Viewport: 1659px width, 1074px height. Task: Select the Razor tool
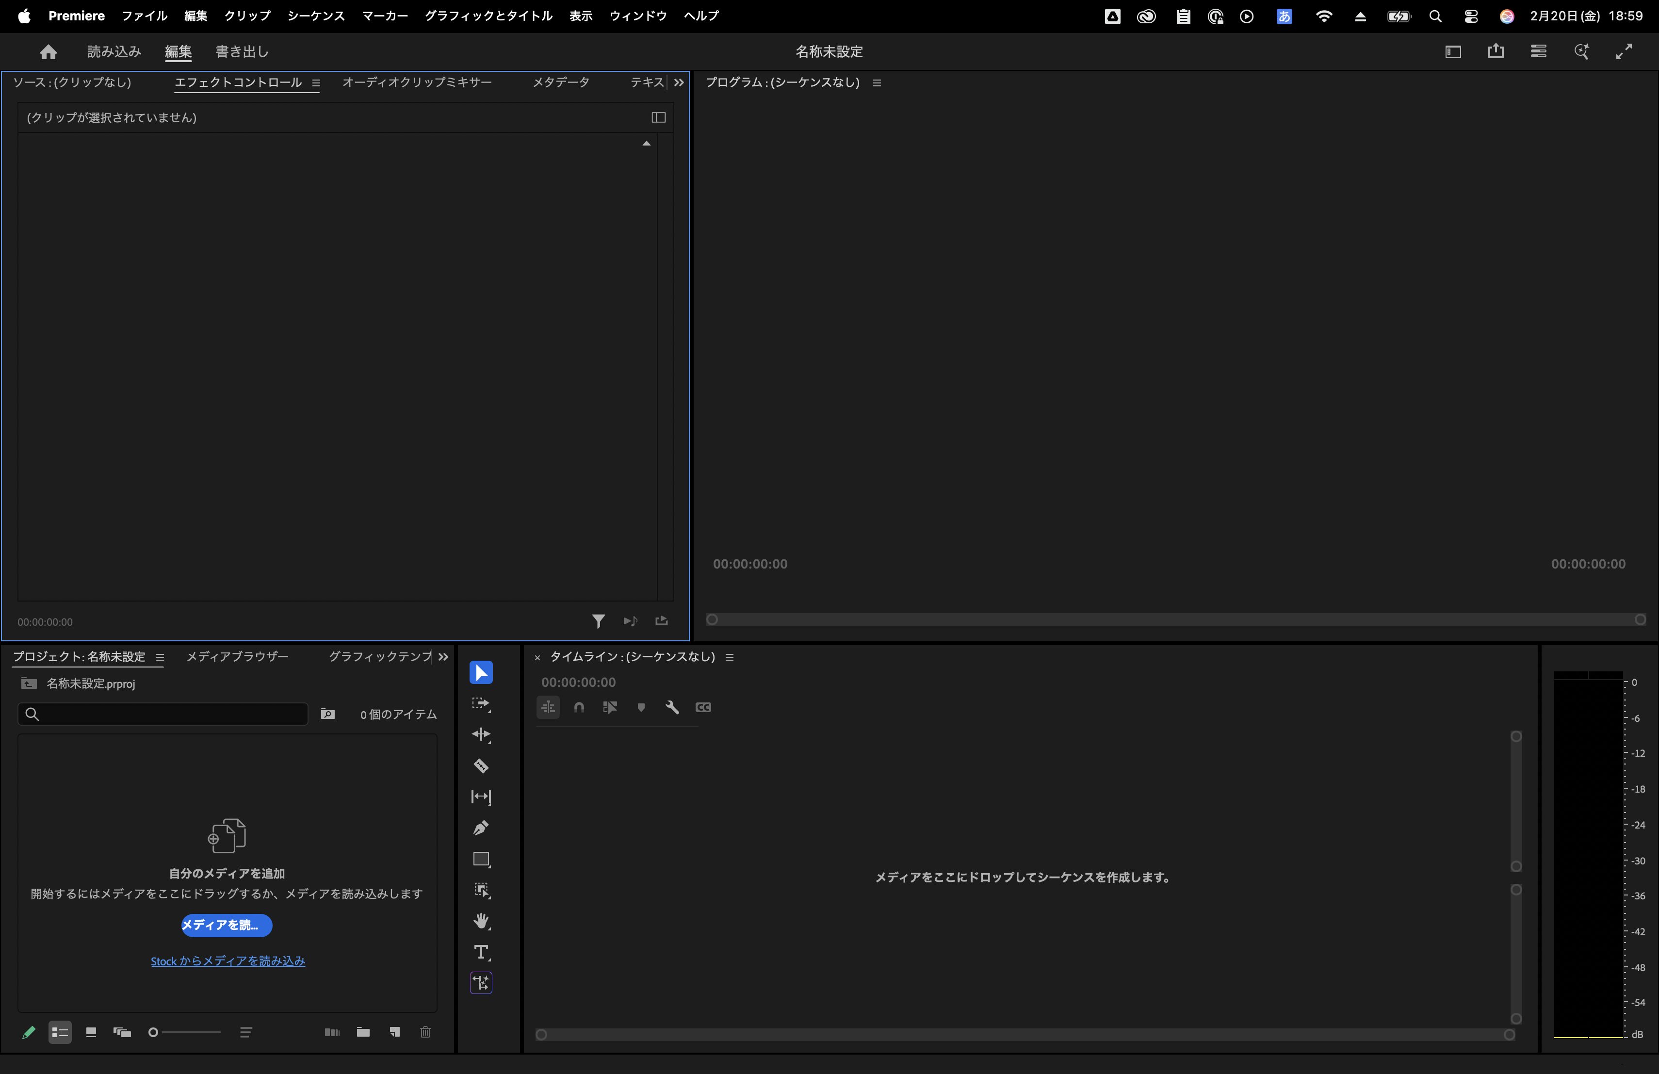[x=481, y=766]
